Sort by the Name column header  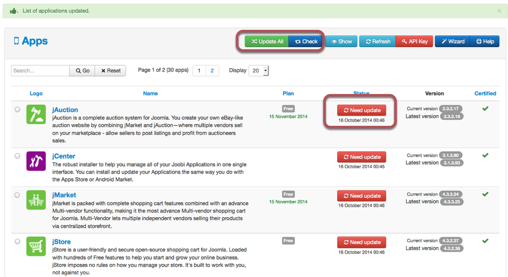coord(150,93)
